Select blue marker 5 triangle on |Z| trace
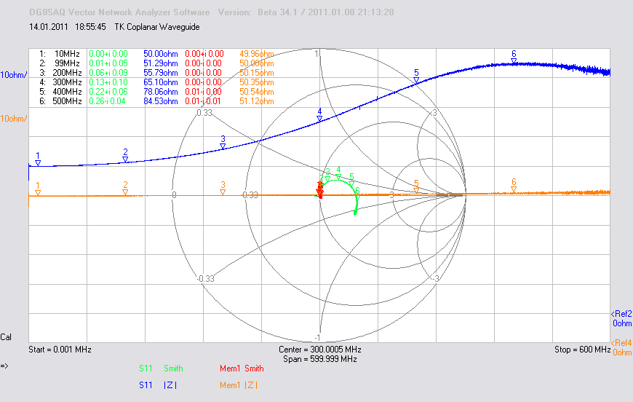The width and height of the screenshot is (633, 402). pyautogui.click(x=416, y=80)
